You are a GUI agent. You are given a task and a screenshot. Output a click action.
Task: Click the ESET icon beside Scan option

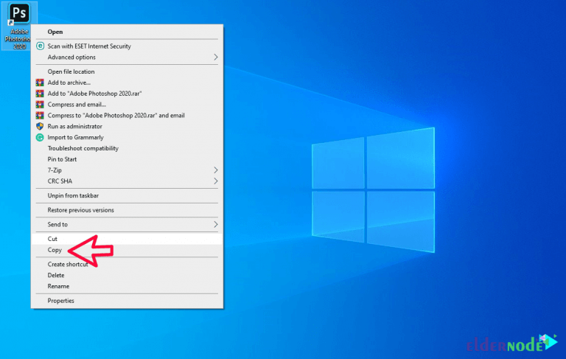point(40,46)
